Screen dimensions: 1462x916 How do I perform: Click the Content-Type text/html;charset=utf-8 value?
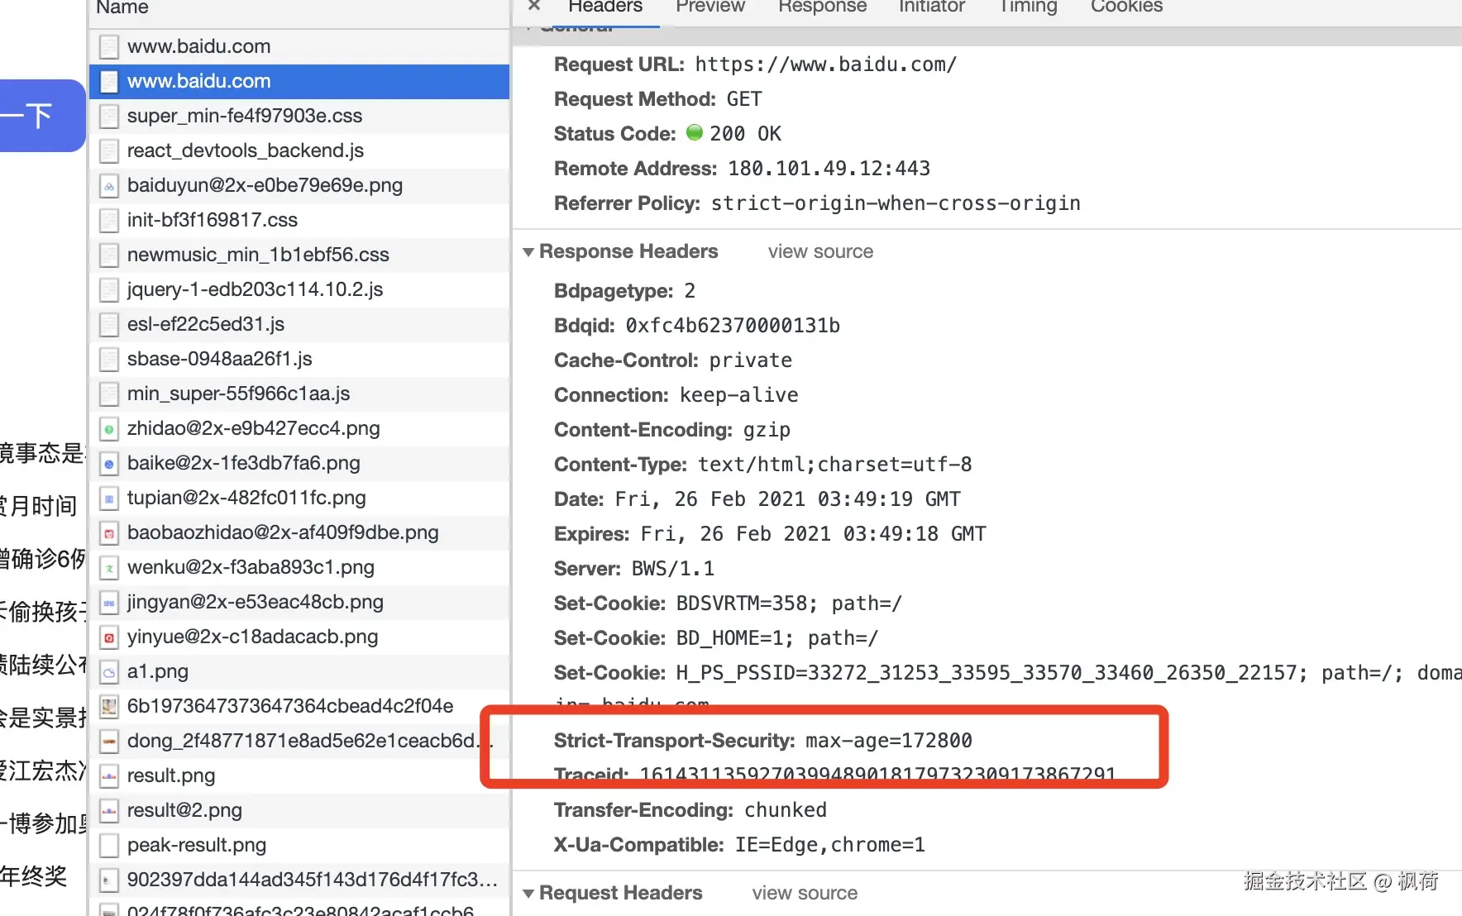click(x=834, y=465)
